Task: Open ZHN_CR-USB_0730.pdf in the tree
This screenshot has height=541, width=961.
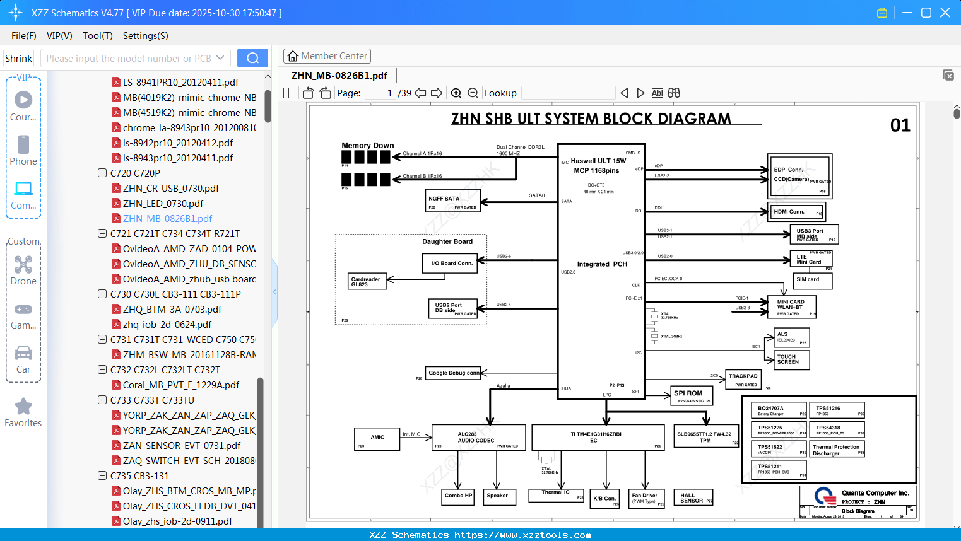Action: tap(171, 188)
